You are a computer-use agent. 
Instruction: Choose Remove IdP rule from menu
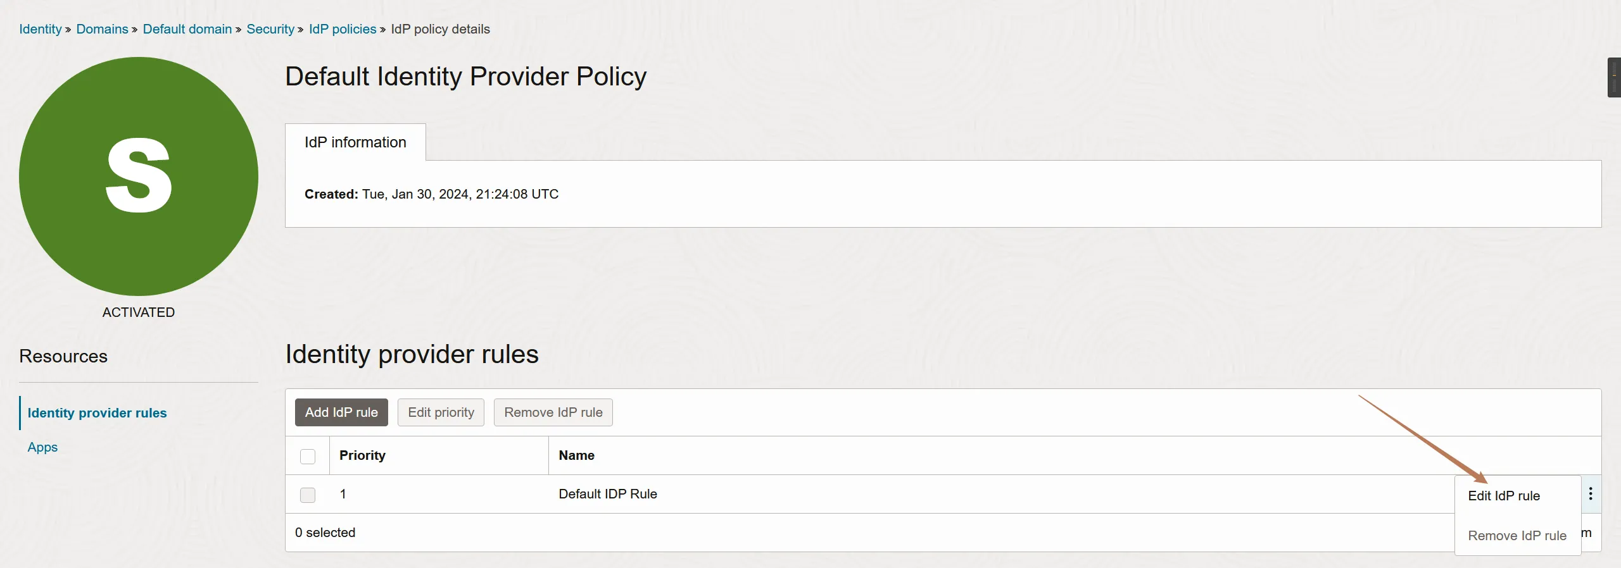click(x=1517, y=536)
